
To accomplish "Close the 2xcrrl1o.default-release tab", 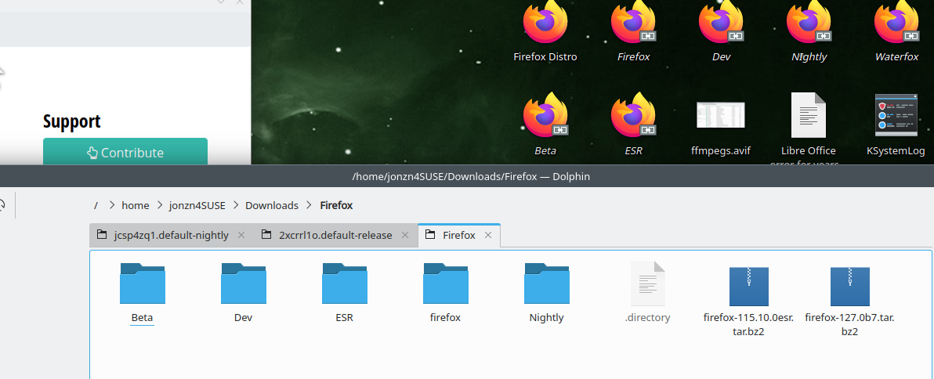I will [405, 235].
